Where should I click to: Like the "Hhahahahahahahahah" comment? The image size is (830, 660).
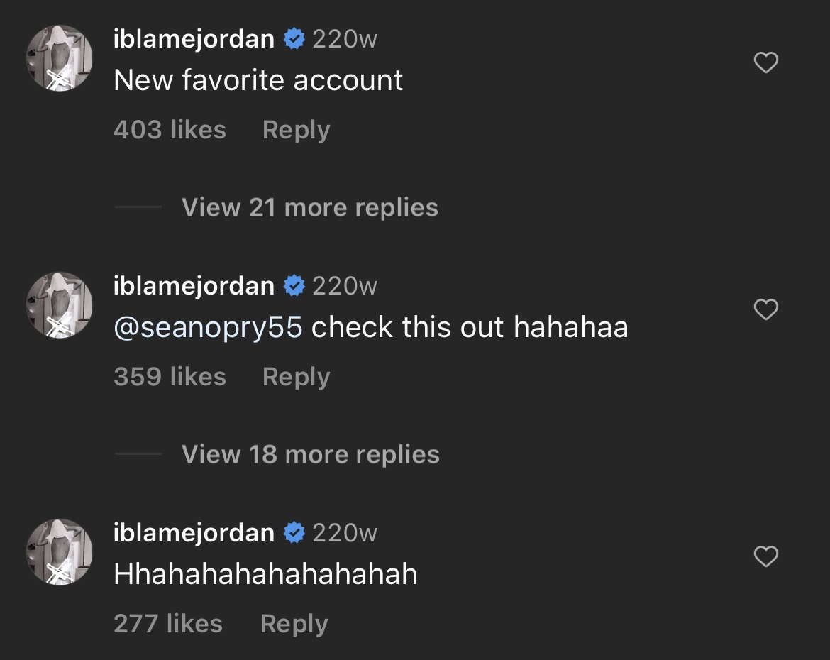pyautogui.click(x=765, y=556)
